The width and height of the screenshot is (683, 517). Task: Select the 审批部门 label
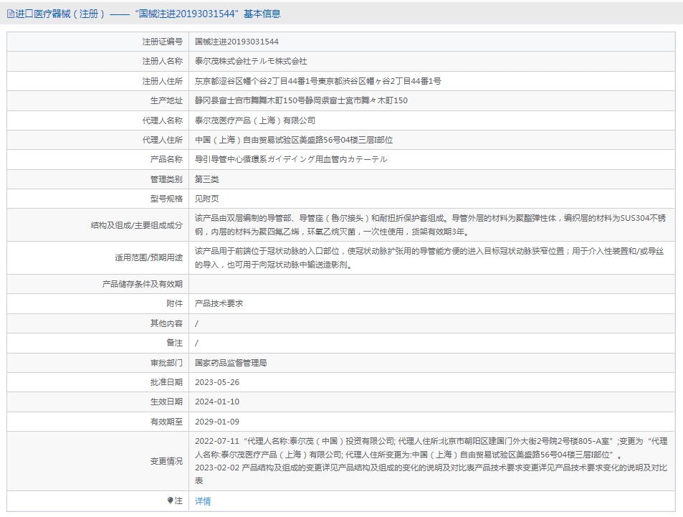166,363
